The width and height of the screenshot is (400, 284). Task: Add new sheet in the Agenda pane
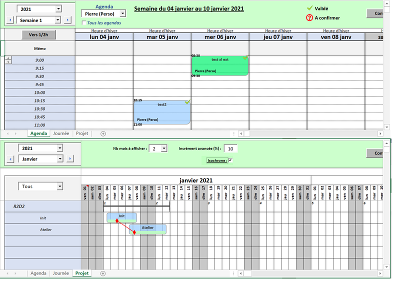103,133
